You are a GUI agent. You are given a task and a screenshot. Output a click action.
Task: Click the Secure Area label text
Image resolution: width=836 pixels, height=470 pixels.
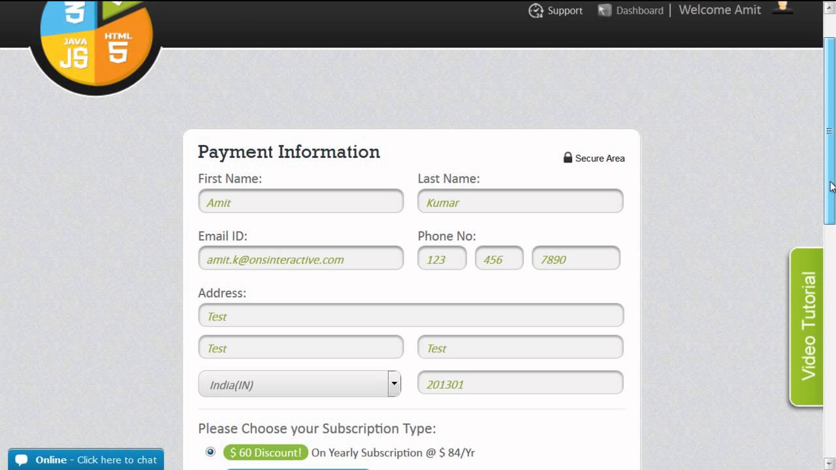pos(600,158)
